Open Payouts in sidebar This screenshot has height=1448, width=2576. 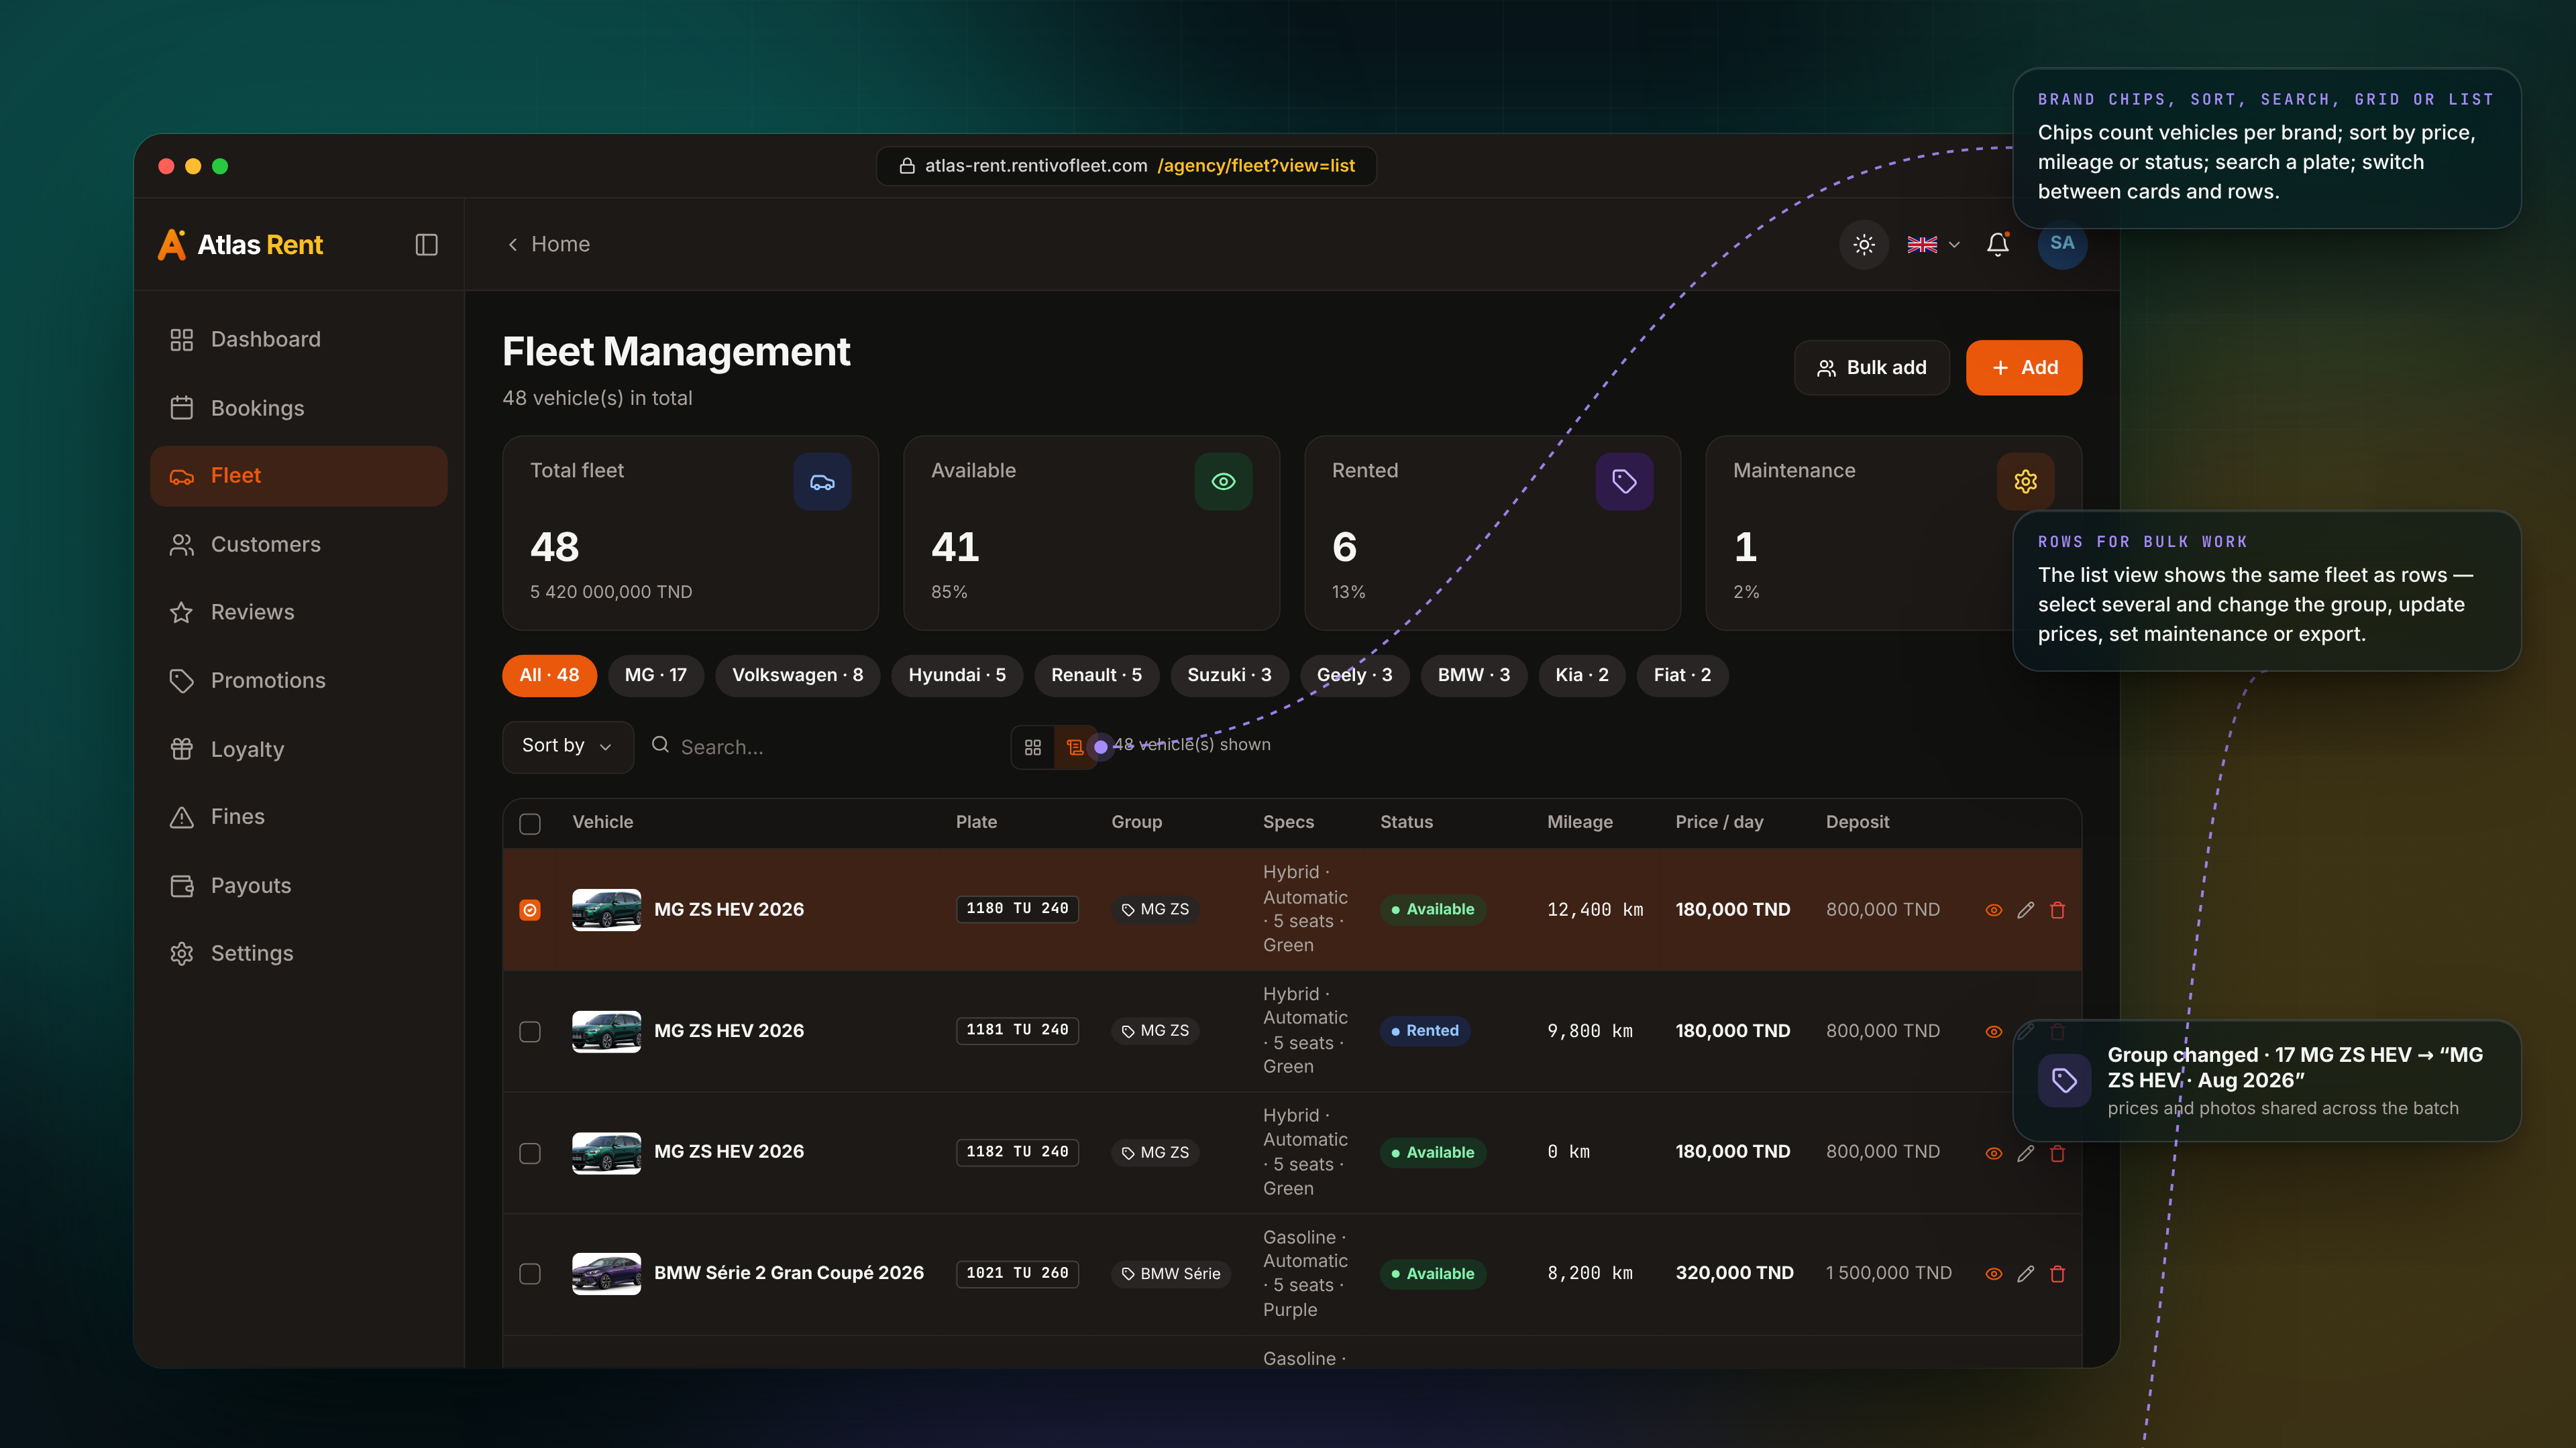pyautogui.click(x=298, y=886)
